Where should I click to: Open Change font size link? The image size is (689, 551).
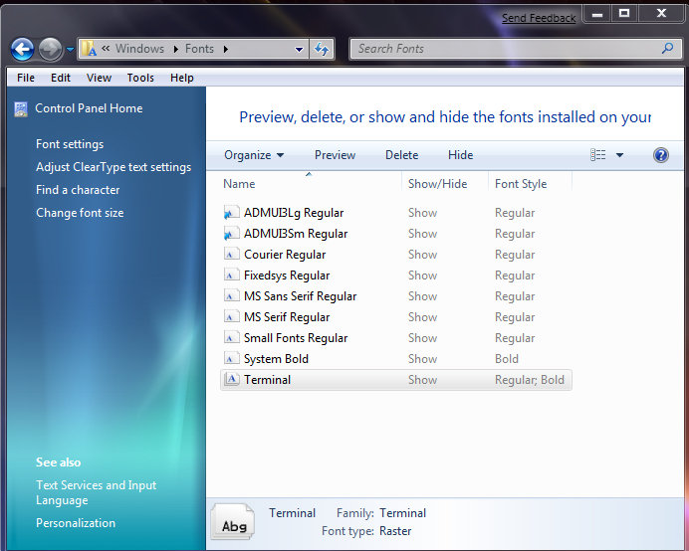pos(80,213)
